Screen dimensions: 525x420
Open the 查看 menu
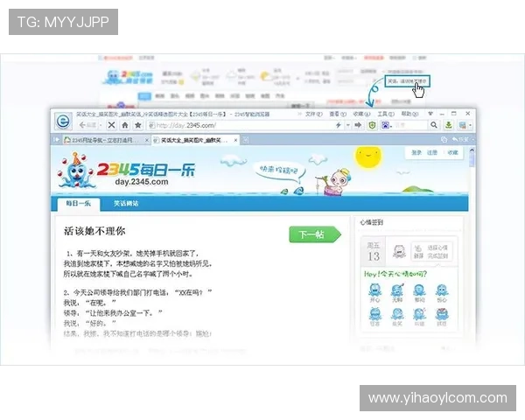338,115
